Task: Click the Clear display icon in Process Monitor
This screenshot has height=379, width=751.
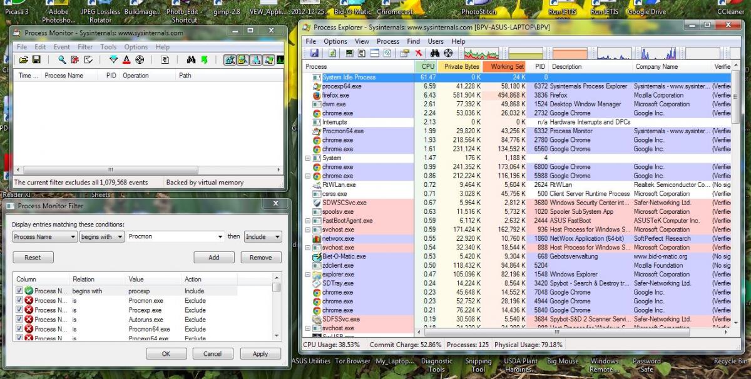Action: pos(88,60)
